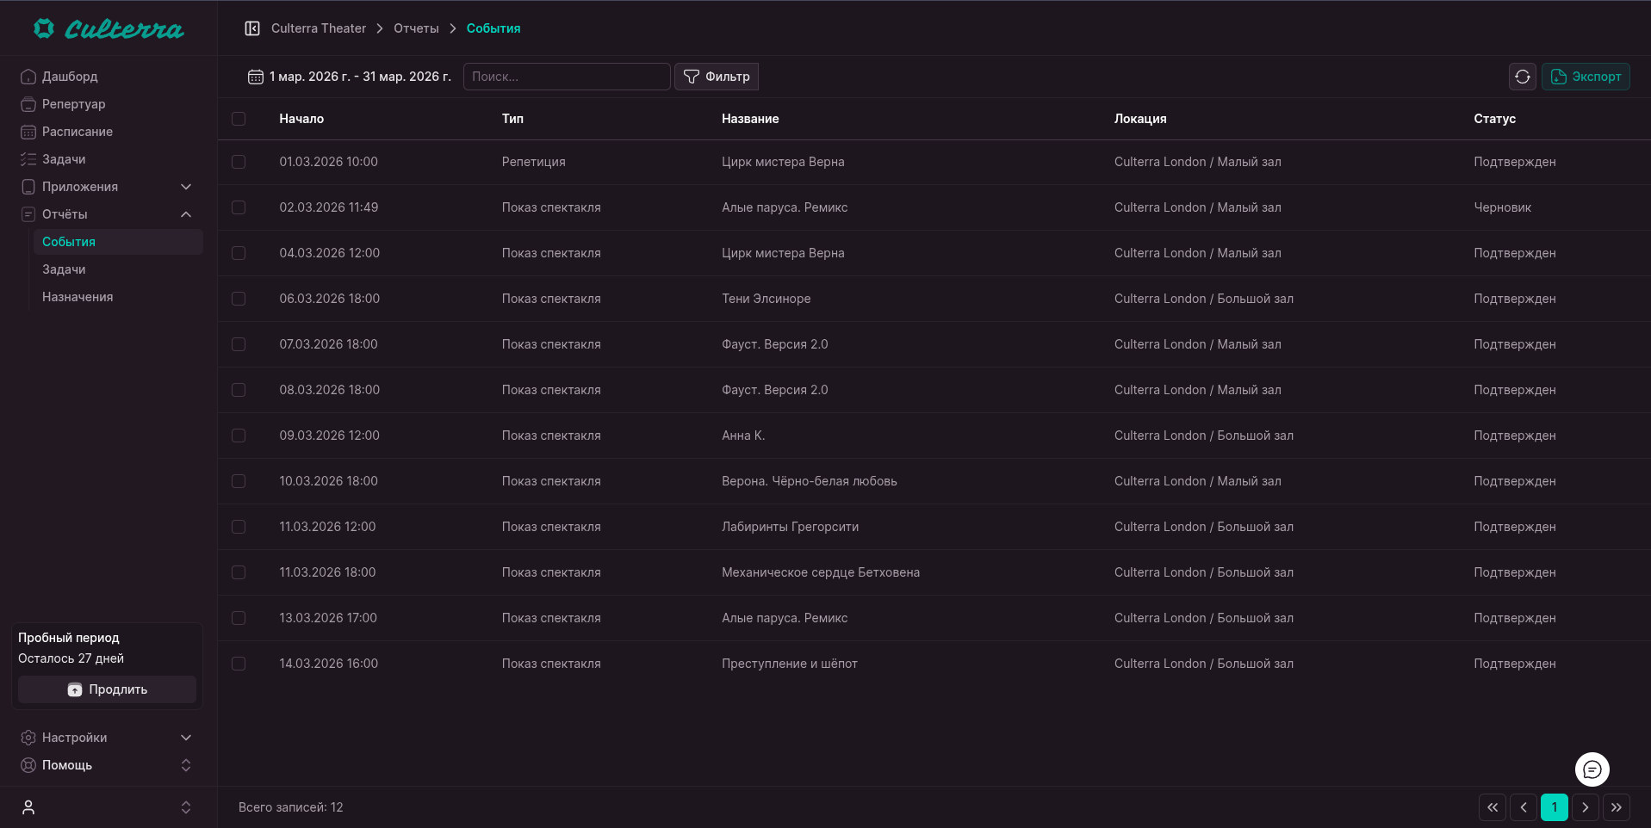Open the chat support bubble

coord(1592,769)
